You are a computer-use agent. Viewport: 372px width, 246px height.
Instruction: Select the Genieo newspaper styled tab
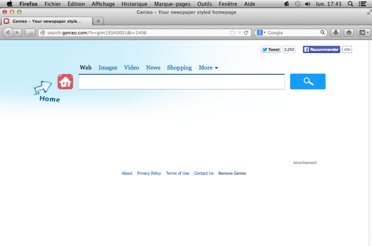pyautogui.click(x=47, y=21)
